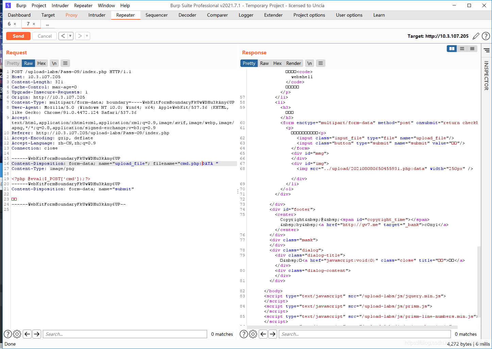Click the Cancel button
The width and height of the screenshot is (492, 349).
coord(45,36)
